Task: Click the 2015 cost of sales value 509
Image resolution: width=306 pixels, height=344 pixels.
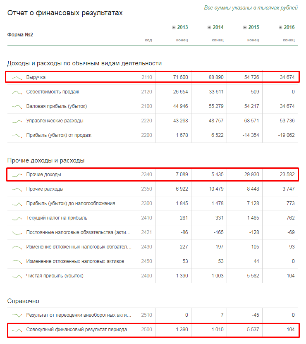Action: point(255,92)
